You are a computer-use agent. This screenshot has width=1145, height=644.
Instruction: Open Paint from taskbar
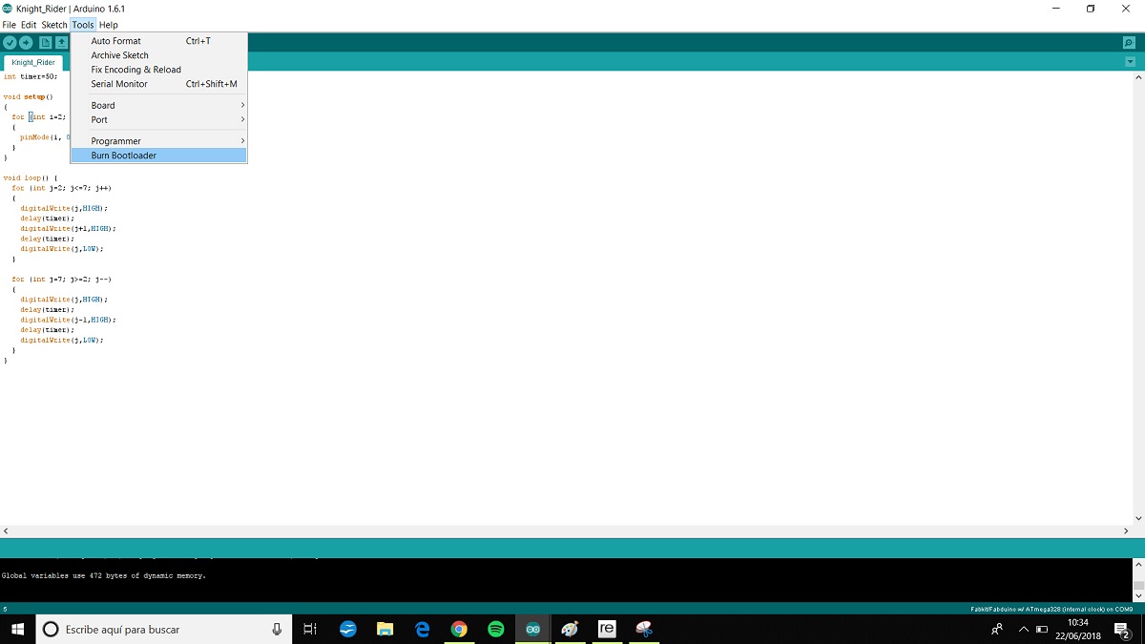[570, 629]
